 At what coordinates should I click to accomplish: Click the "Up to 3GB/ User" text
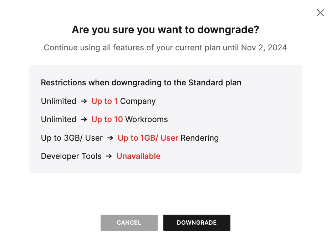tap(72, 138)
